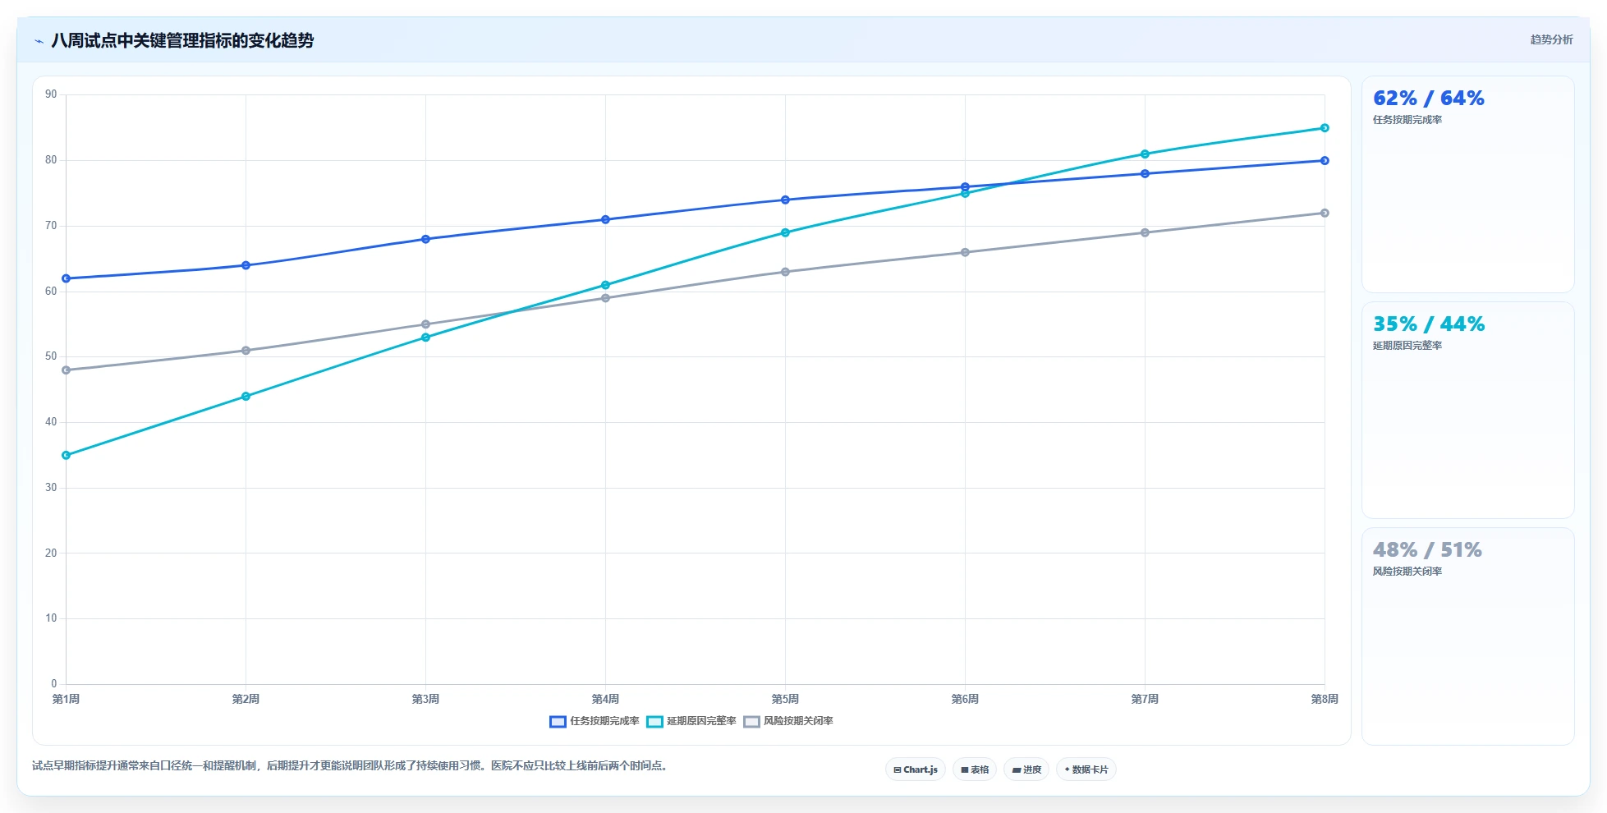Click the blue 任务按期完成率 point at 第5周

785,200
